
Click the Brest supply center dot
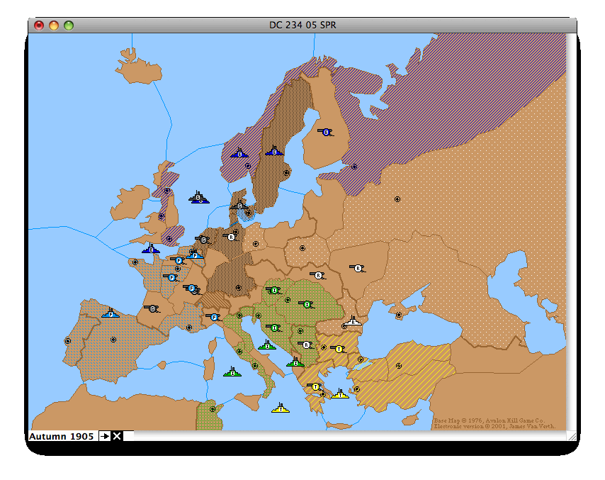point(135,262)
